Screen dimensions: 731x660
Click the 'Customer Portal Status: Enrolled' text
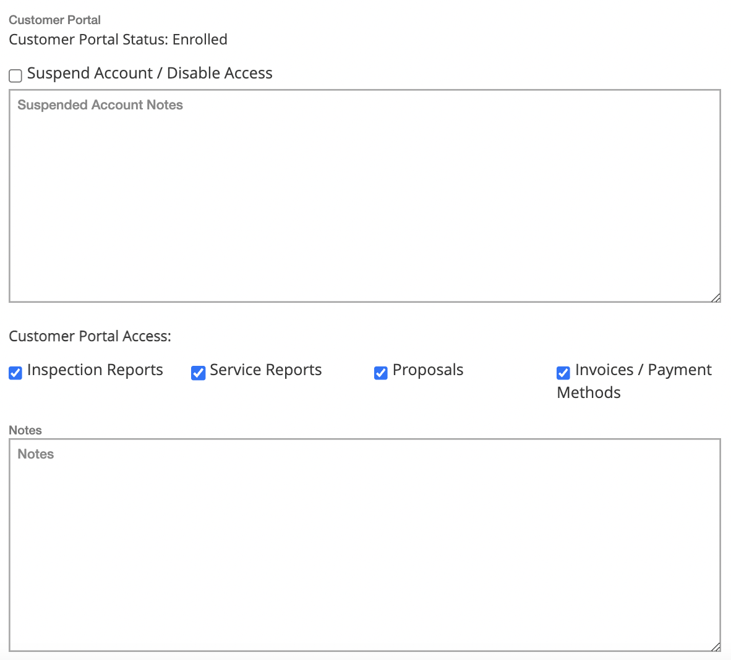(118, 40)
